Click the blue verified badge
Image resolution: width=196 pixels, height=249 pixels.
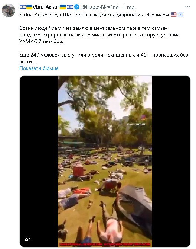[x=77, y=7]
